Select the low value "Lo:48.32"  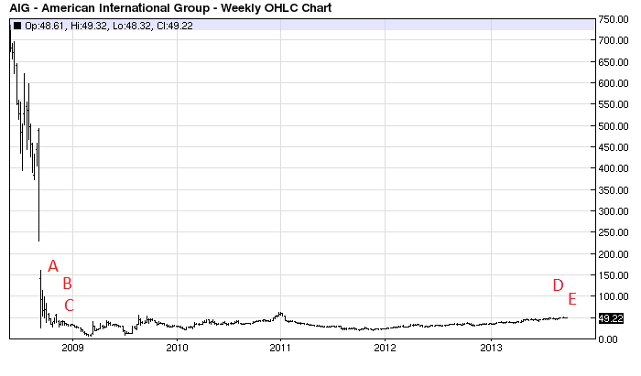coord(132,26)
